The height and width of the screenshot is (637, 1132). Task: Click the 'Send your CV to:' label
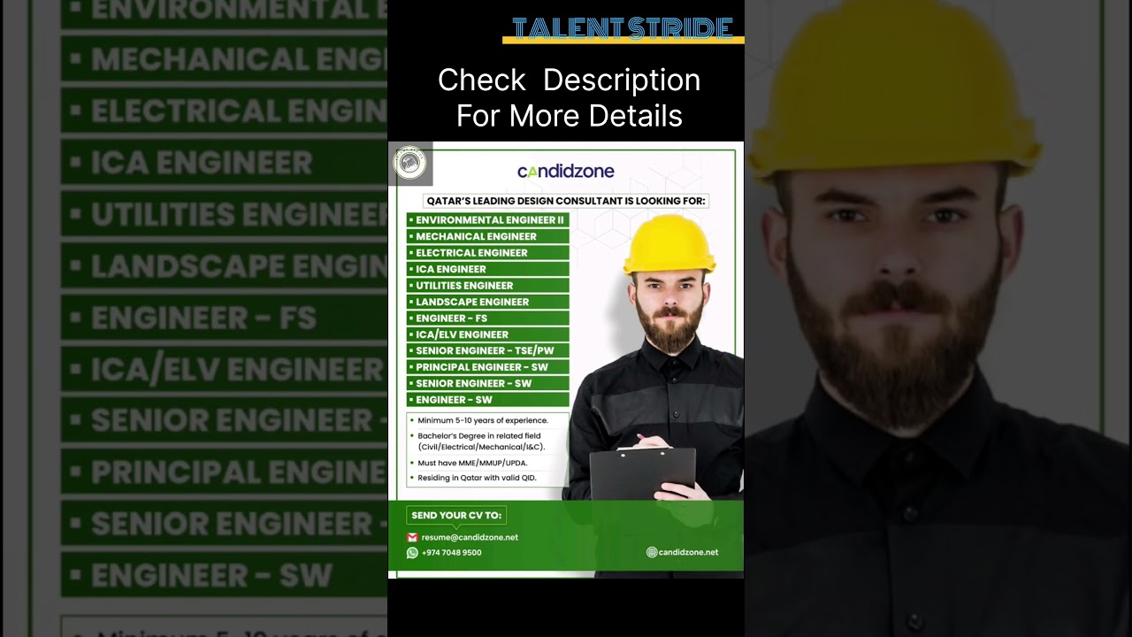click(x=456, y=516)
